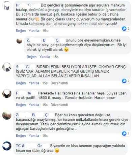Screen dimensions: 135x155
Task: Click Yanıtla under Herekede Halı fabrikası comment
Action: point(34,105)
